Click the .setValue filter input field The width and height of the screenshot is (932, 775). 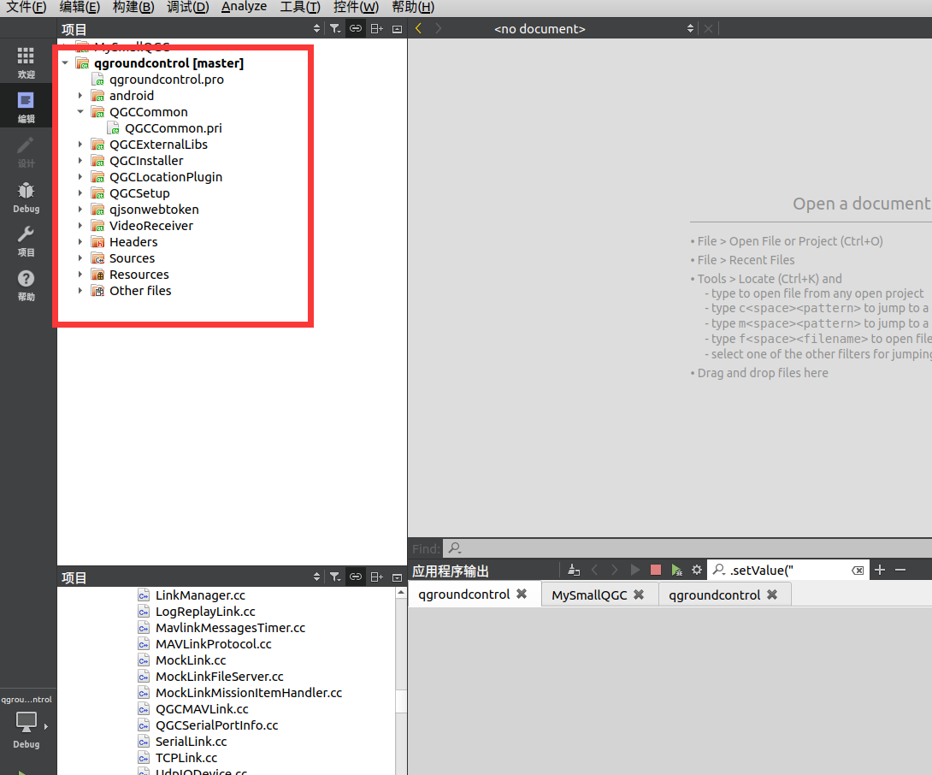(x=787, y=571)
